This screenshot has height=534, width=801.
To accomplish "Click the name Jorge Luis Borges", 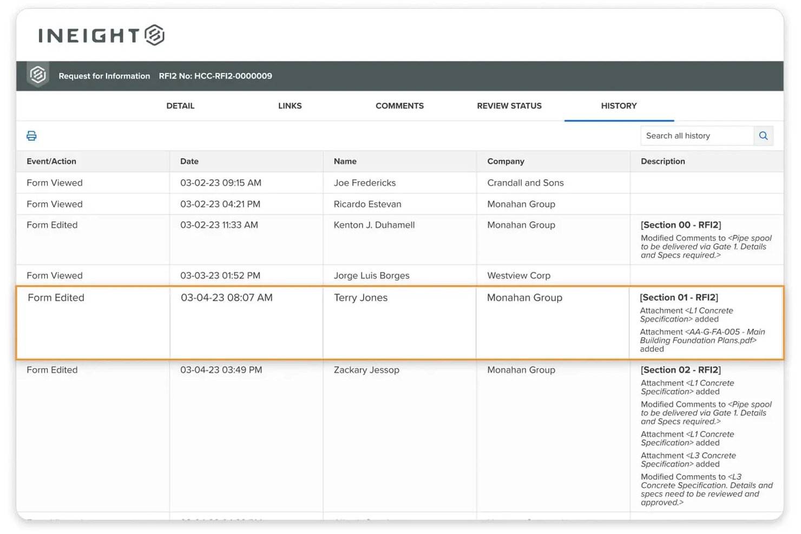I will (x=371, y=275).
